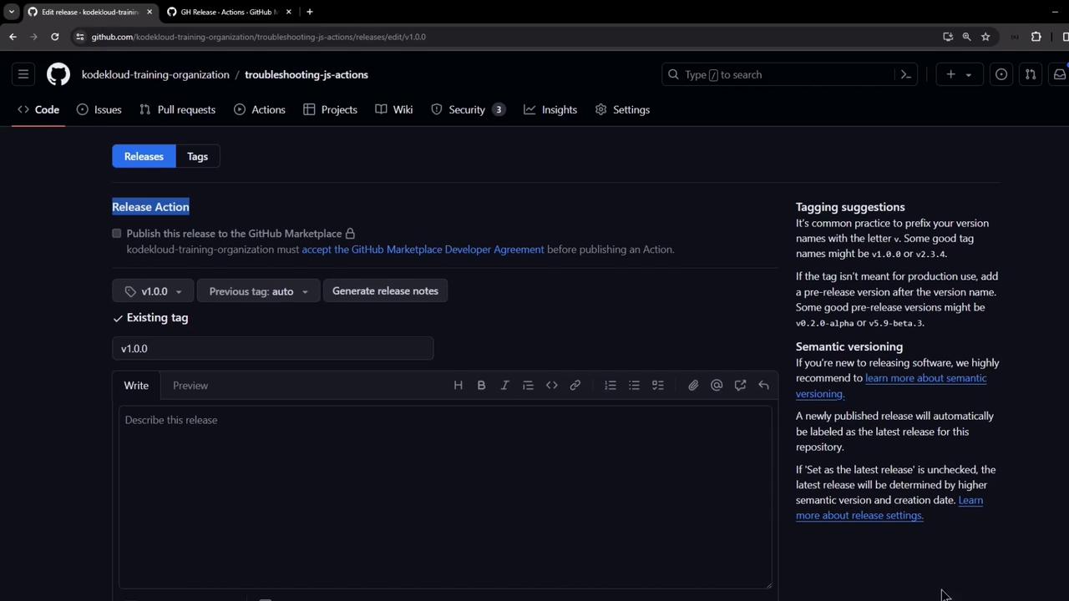This screenshot has height=601, width=1069.
Task: Open the Insights tab
Action: click(x=550, y=109)
